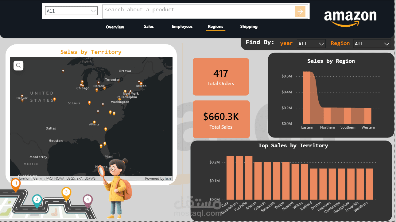Open the year All dropdown
Screen dimensions: 396x222
coord(311,43)
